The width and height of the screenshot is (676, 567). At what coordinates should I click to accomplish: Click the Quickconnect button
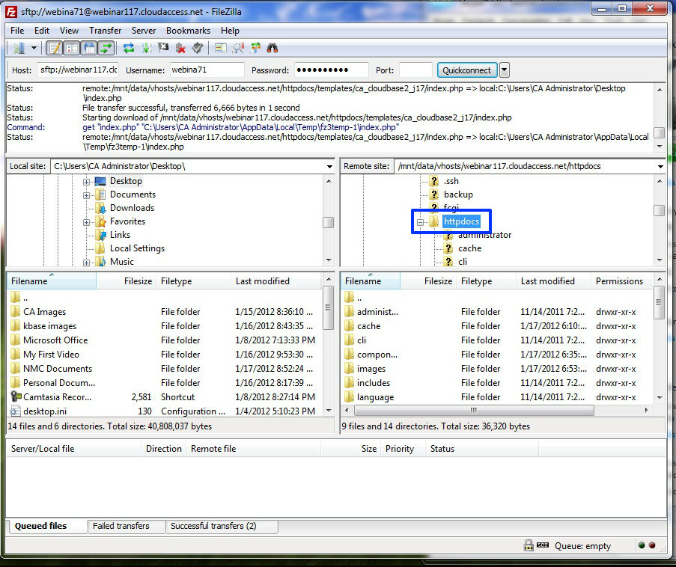[x=467, y=70]
